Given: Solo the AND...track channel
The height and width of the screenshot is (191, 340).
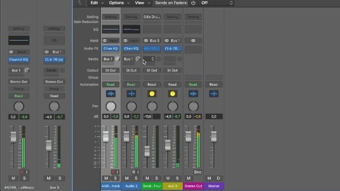Looking at the screenshot, I should point(115,178).
